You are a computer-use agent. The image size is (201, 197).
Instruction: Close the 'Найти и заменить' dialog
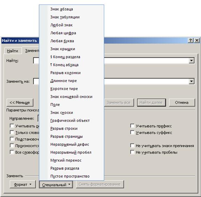197,41
